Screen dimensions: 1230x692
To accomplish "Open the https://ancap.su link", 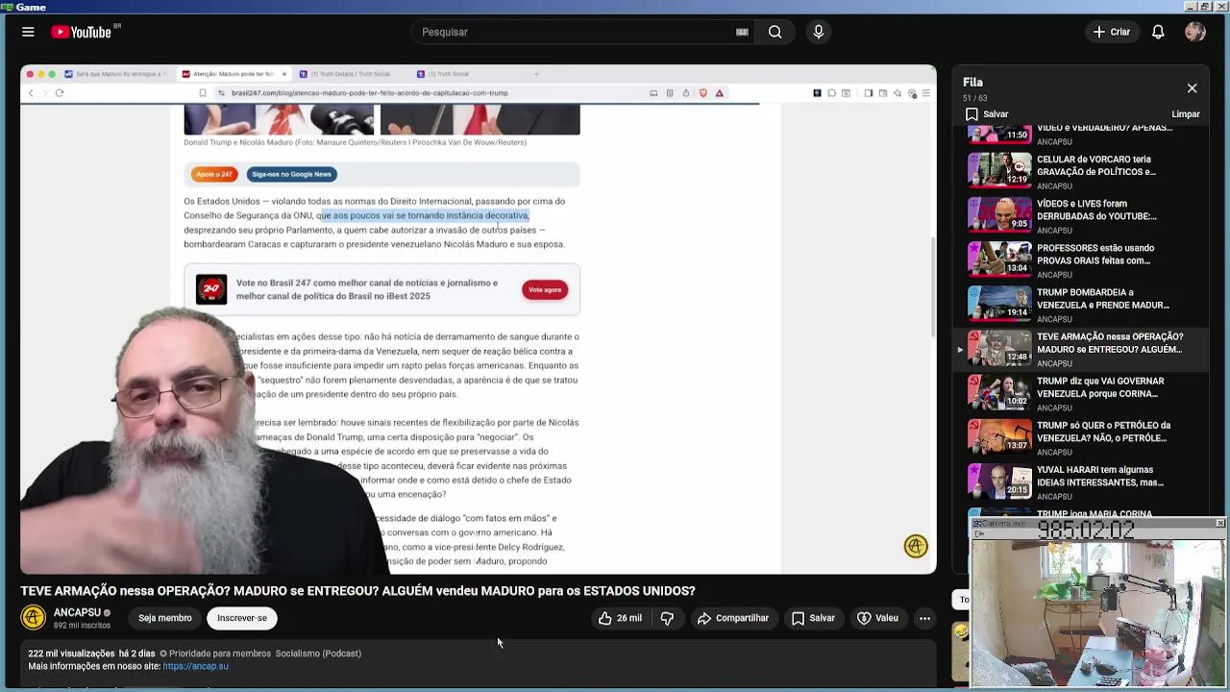I will coord(196,666).
